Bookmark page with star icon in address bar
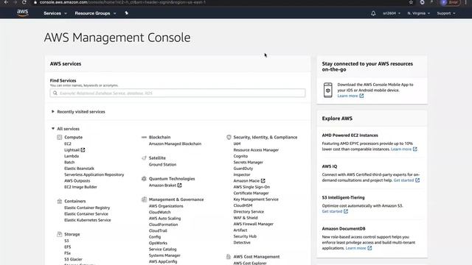The width and height of the screenshot is (472, 265). coord(411,2)
